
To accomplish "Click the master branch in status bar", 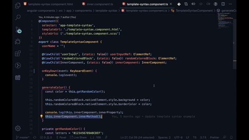I will coord(23,137).
